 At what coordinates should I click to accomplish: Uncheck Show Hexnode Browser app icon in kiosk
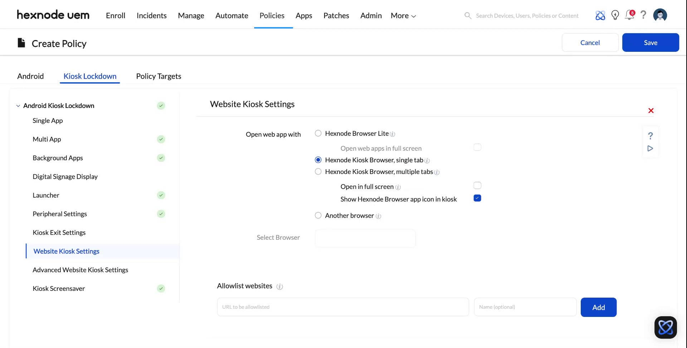tap(477, 198)
